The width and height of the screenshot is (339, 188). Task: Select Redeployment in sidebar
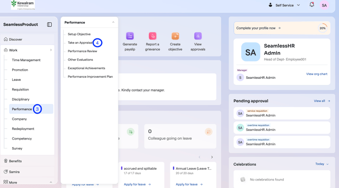pos(23,129)
